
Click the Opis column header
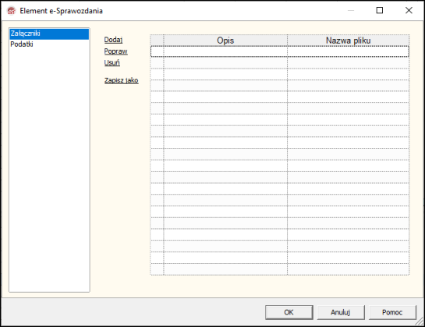point(225,40)
